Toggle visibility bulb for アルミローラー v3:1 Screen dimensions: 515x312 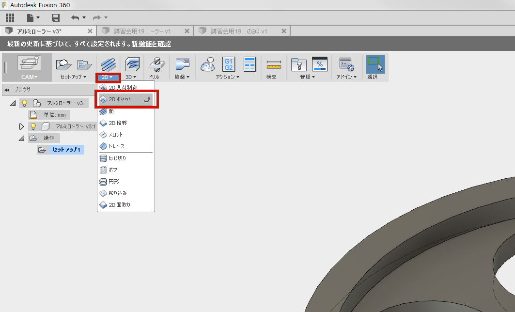click(33, 126)
